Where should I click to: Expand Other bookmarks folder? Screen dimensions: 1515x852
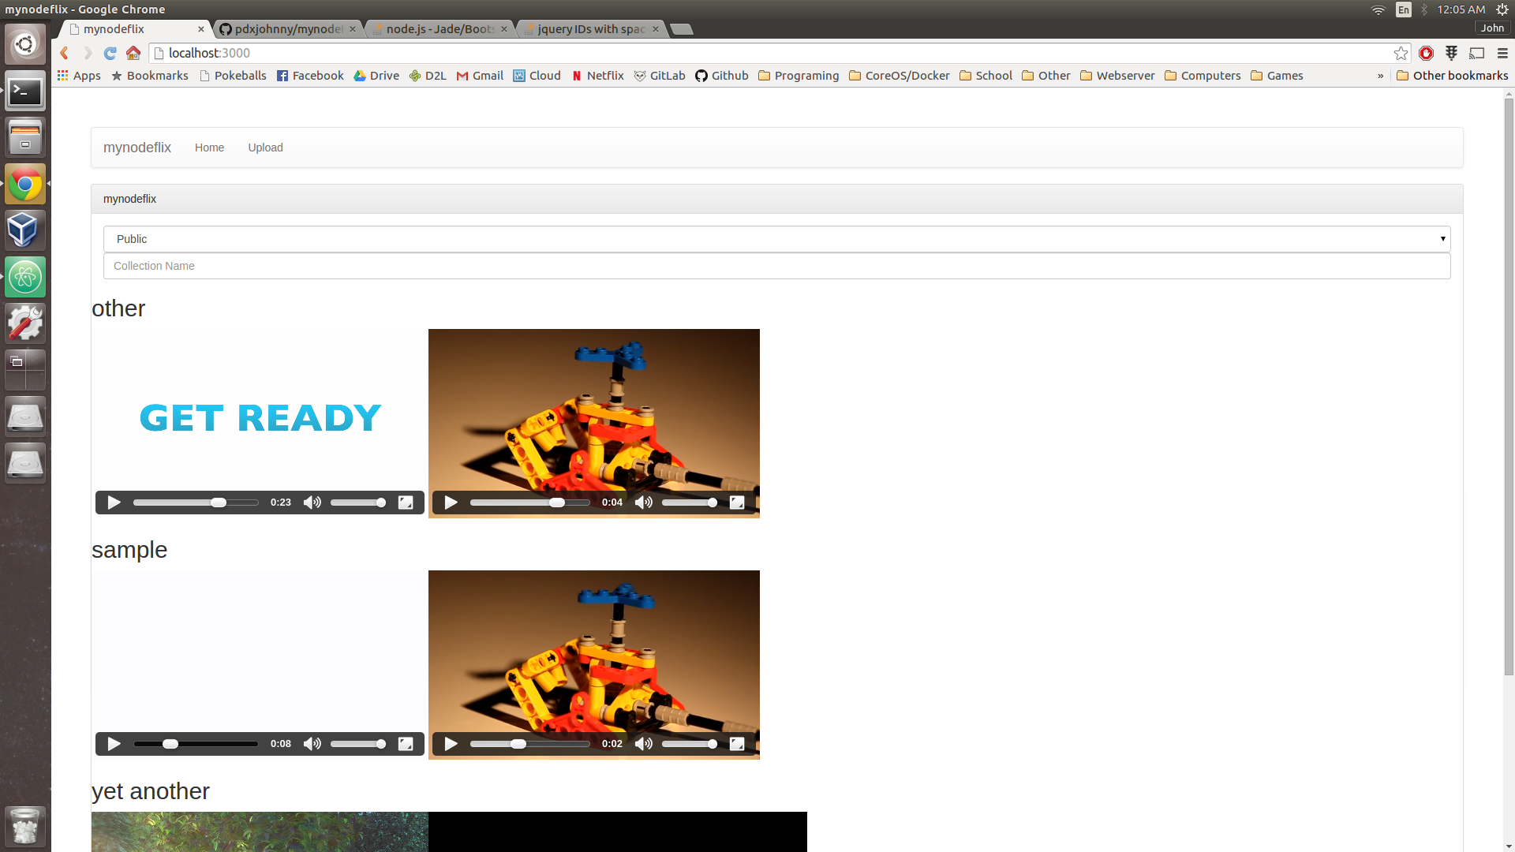[1452, 76]
